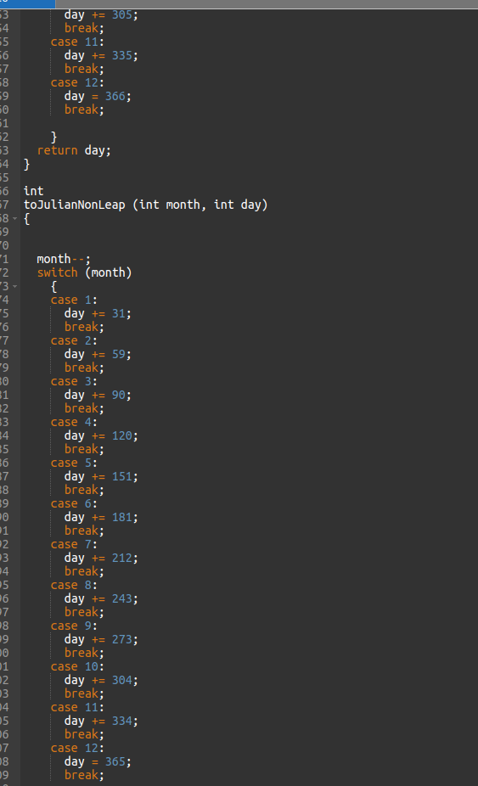This screenshot has width=478, height=786.
Task: Collapse the fold arrow beside the switch block brace
Action: click(x=15, y=286)
